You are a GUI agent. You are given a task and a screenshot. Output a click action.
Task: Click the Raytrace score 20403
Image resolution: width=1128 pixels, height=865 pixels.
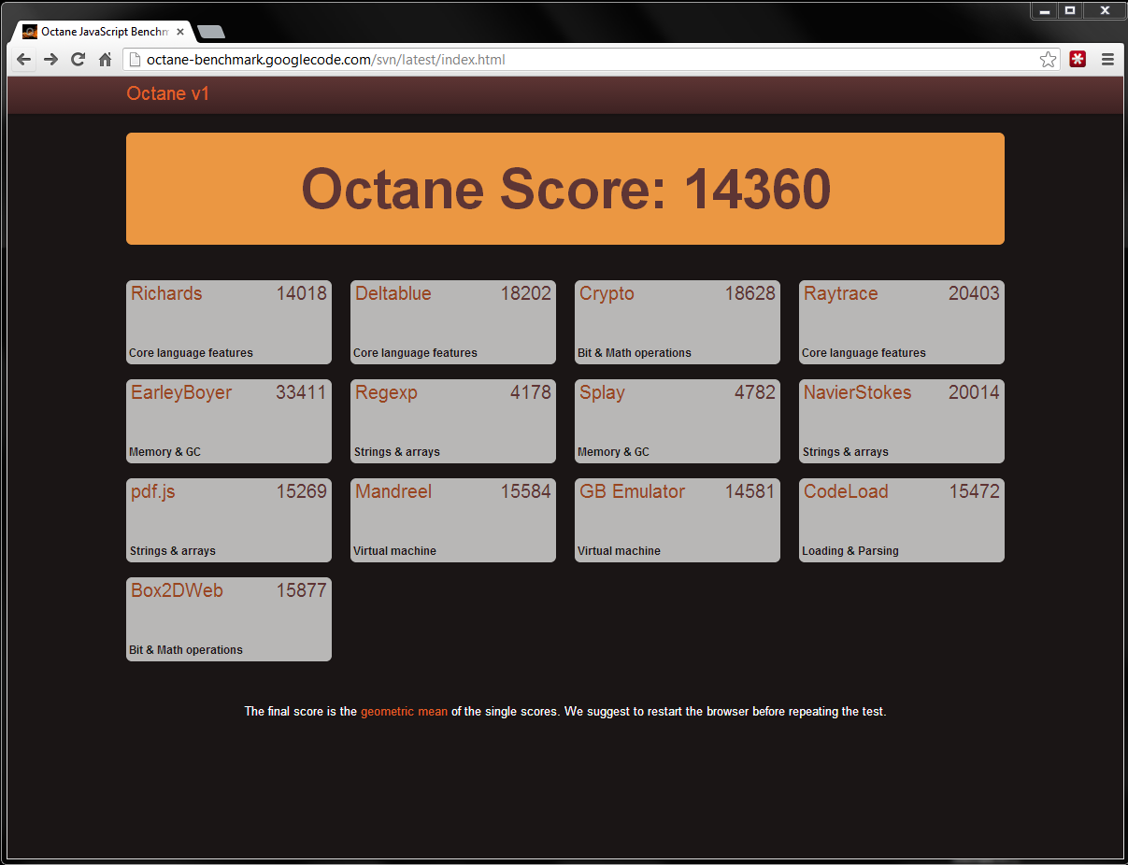click(x=974, y=293)
